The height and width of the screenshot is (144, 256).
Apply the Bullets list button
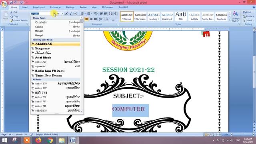pos(82,14)
